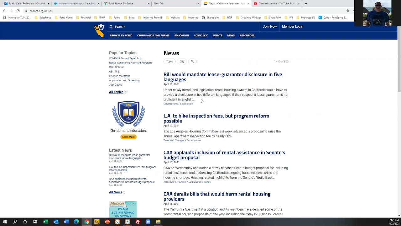Open a new browser tab with plus icon
This screenshot has height=226, width=401.
(x=306, y=3)
